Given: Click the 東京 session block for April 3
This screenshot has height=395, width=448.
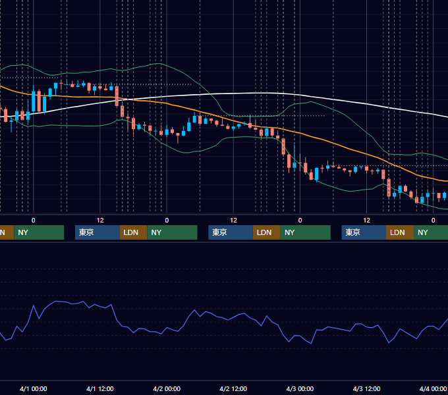Looking at the screenshot, I should pos(364,232).
